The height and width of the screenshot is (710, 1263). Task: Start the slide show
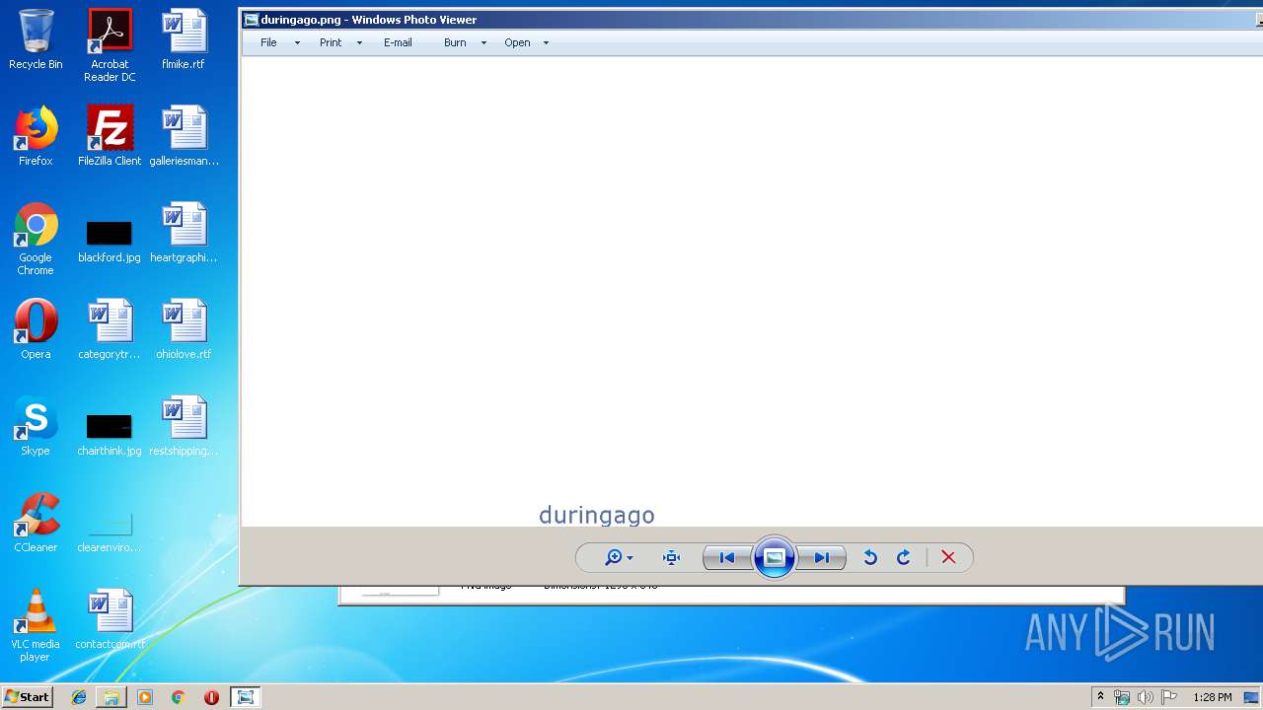tap(775, 558)
